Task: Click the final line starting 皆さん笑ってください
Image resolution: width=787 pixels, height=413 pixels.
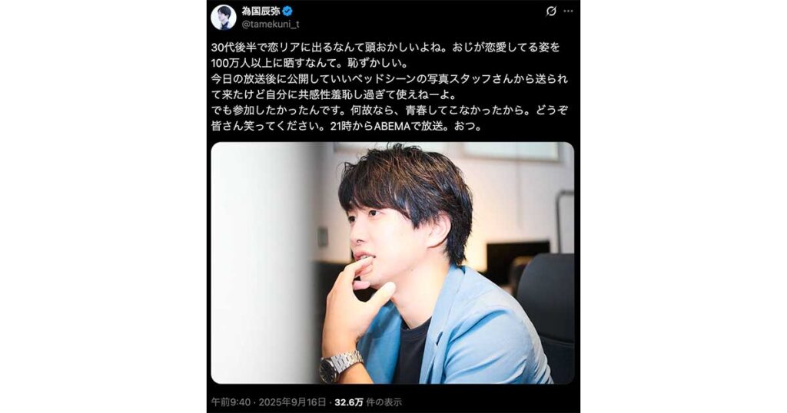Action: coord(347,127)
